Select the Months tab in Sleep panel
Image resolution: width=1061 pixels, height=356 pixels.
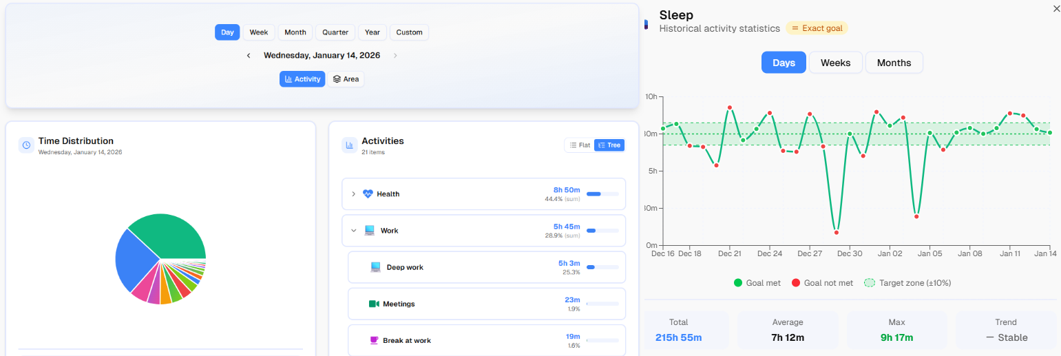click(x=894, y=63)
